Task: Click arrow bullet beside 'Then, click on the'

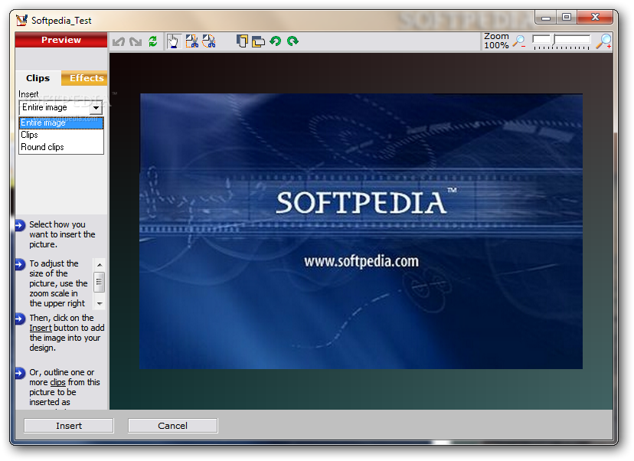Action: (20, 319)
